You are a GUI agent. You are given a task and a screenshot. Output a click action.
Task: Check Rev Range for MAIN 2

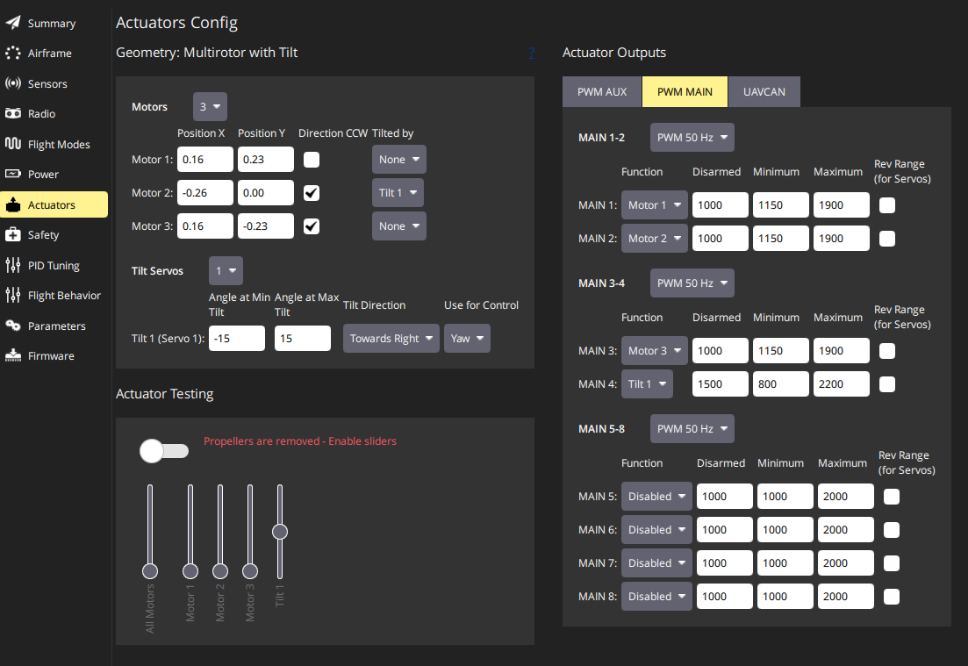[887, 239]
